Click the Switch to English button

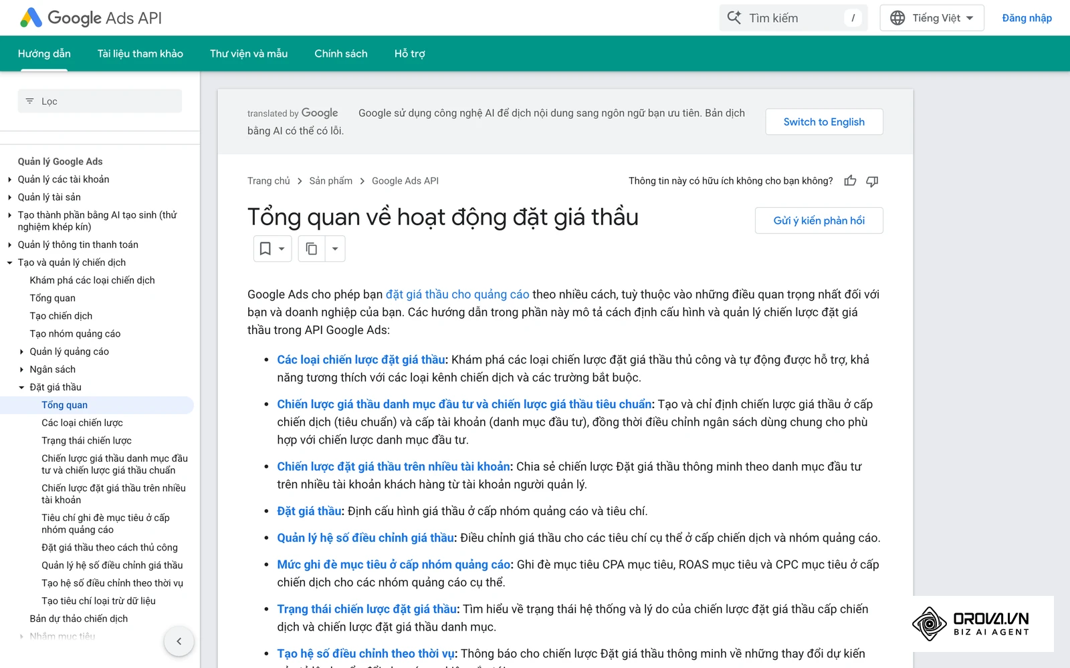coord(824,122)
